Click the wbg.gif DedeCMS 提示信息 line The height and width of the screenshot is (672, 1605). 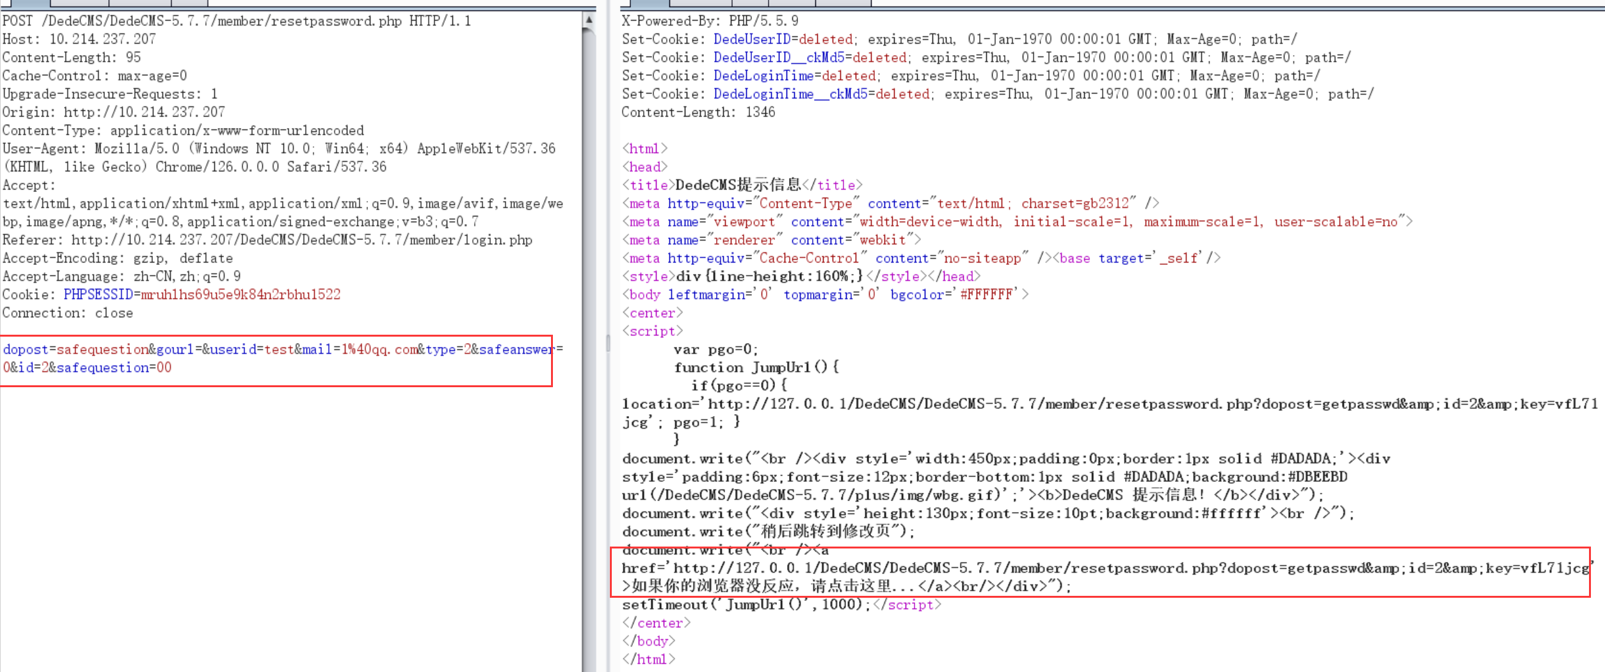tap(973, 495)
